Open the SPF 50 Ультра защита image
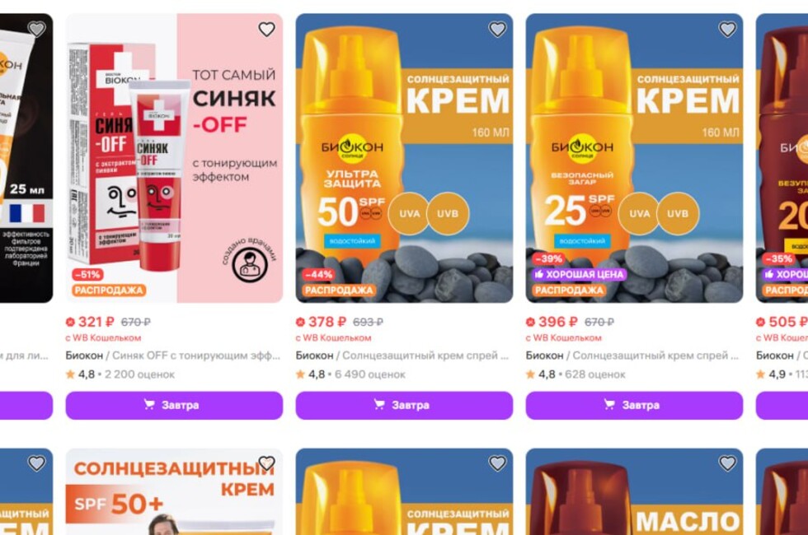The image size is (808, 535). (404, 158)
